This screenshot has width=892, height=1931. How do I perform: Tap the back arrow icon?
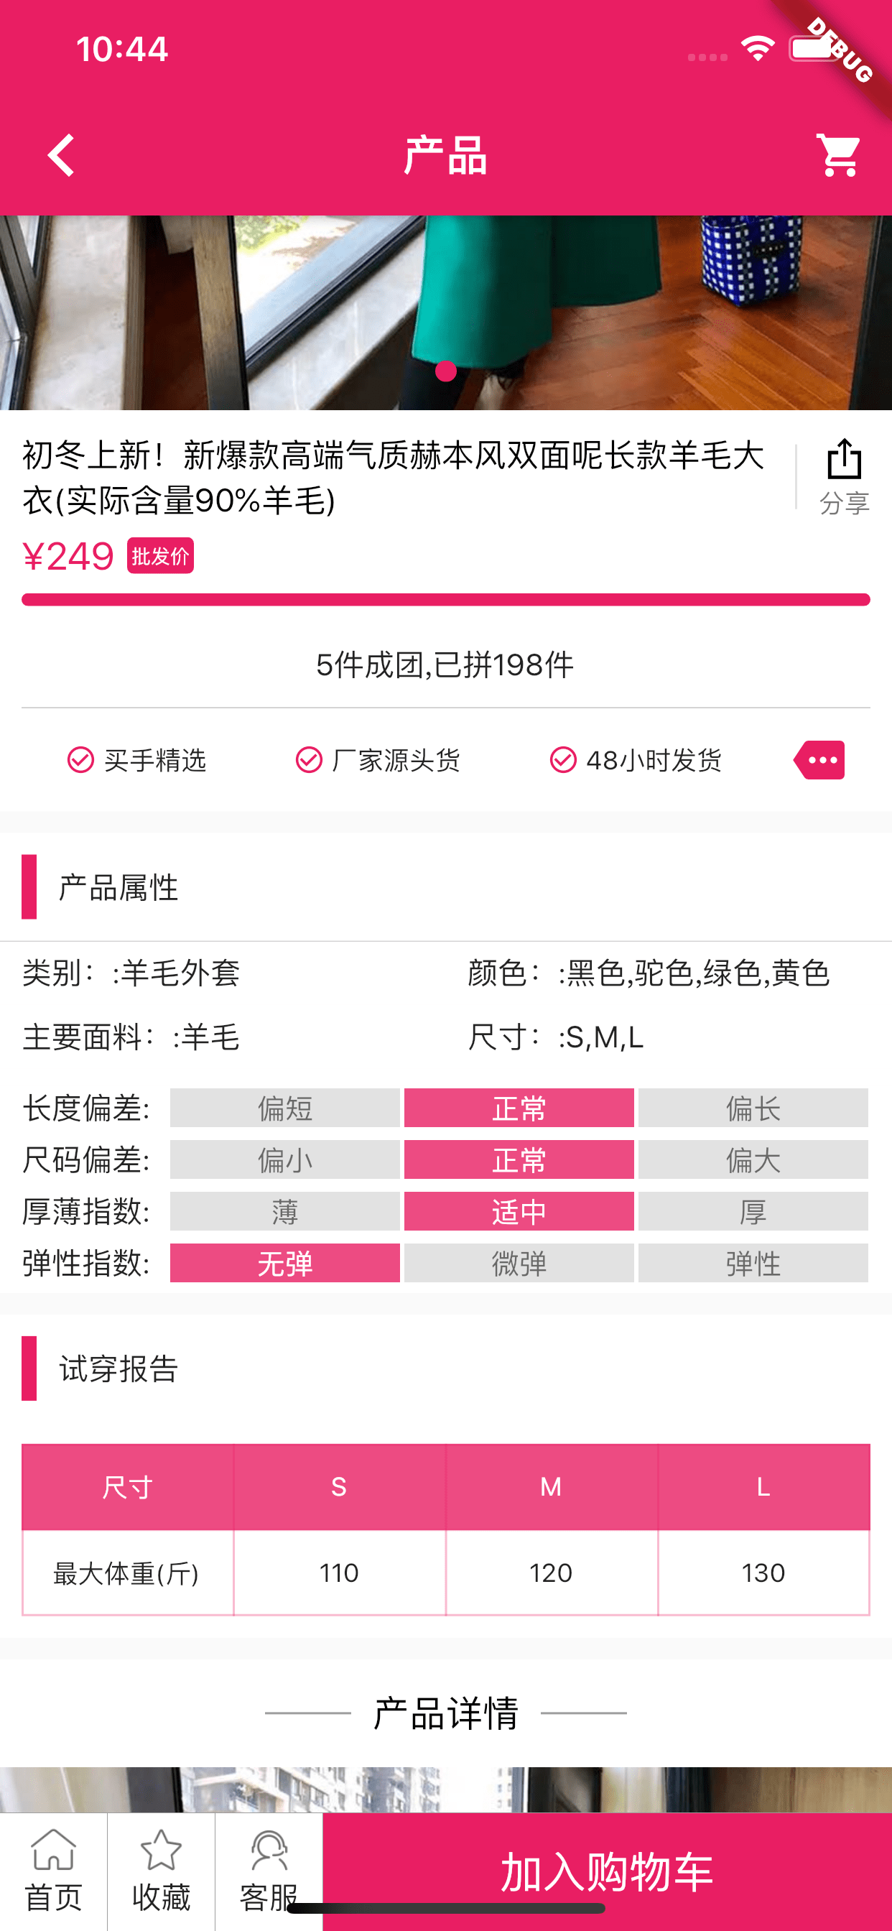pos(62,155)
